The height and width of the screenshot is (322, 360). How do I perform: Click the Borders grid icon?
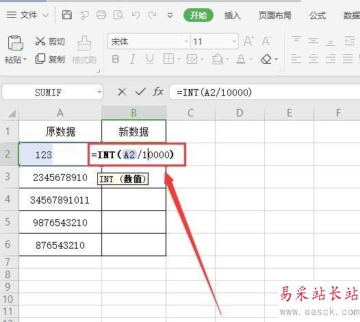(x=168, y=59)
